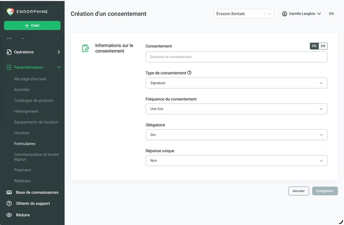The image size is (344, 225).
Task: Click the green Créer button
Action: pyautogui.click(x=32, y=26)
